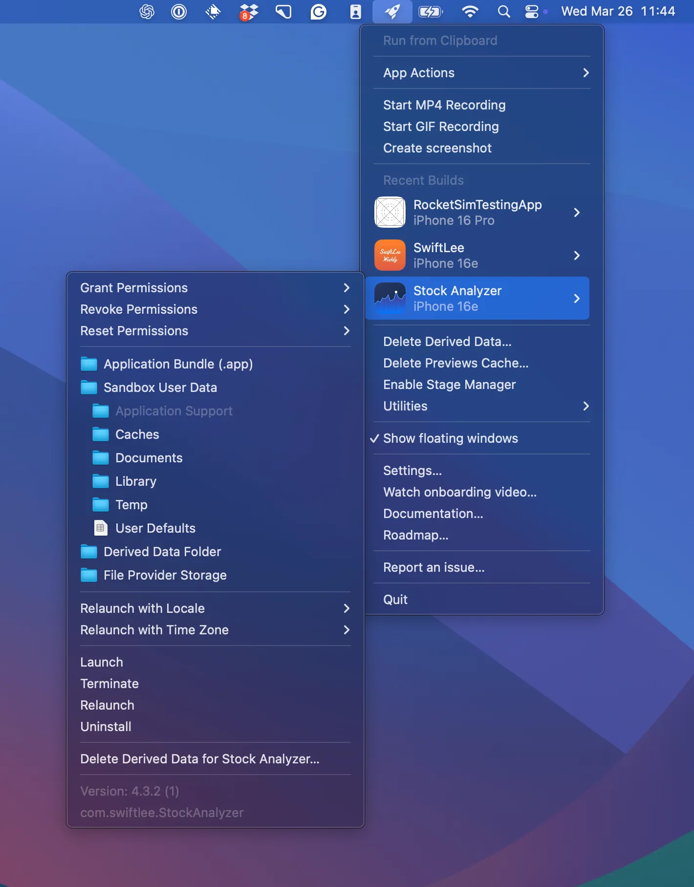Open Roadmap… menu entry
Image resolution: width=694 pixels, height=887 pixels.
[x=415, y=535]
